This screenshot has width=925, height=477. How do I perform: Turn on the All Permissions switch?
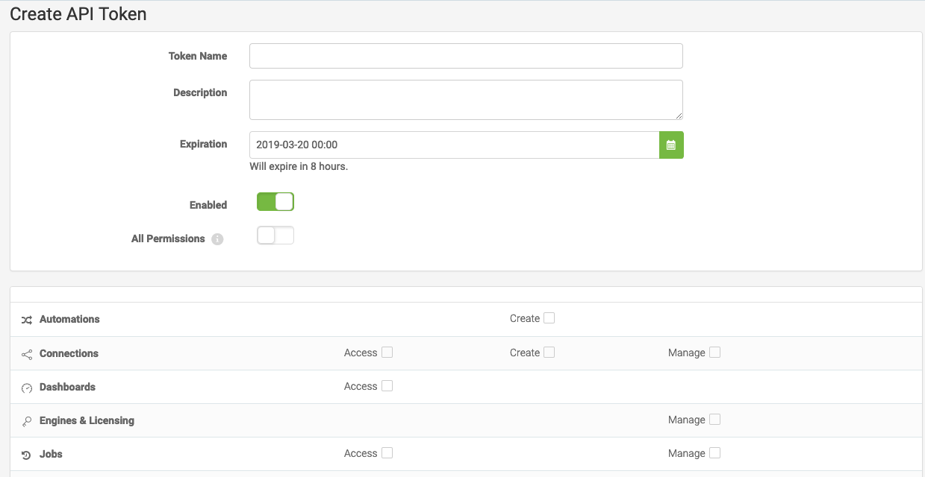coord(275,236)
